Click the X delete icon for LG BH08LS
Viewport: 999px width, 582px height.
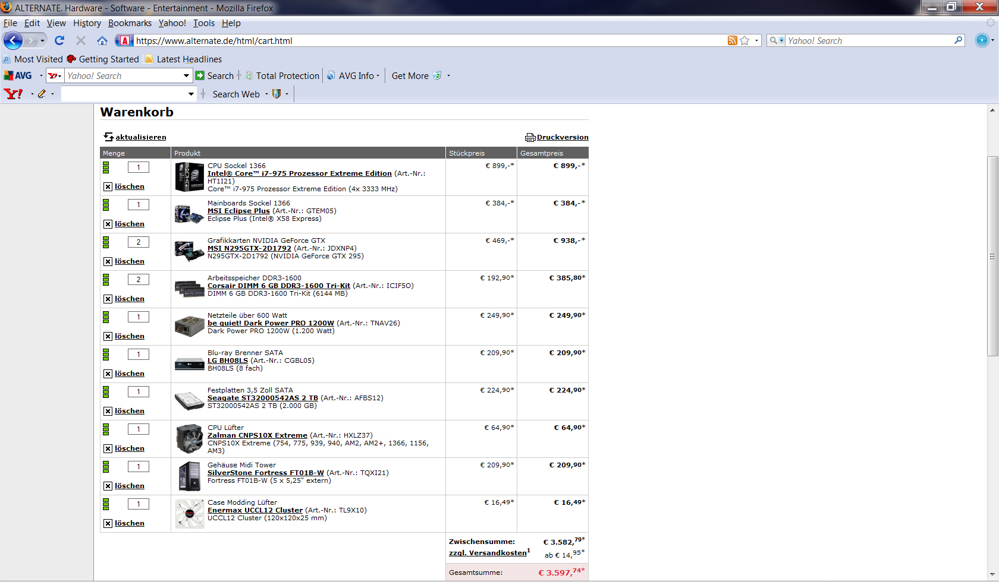[x=108, y=374]
